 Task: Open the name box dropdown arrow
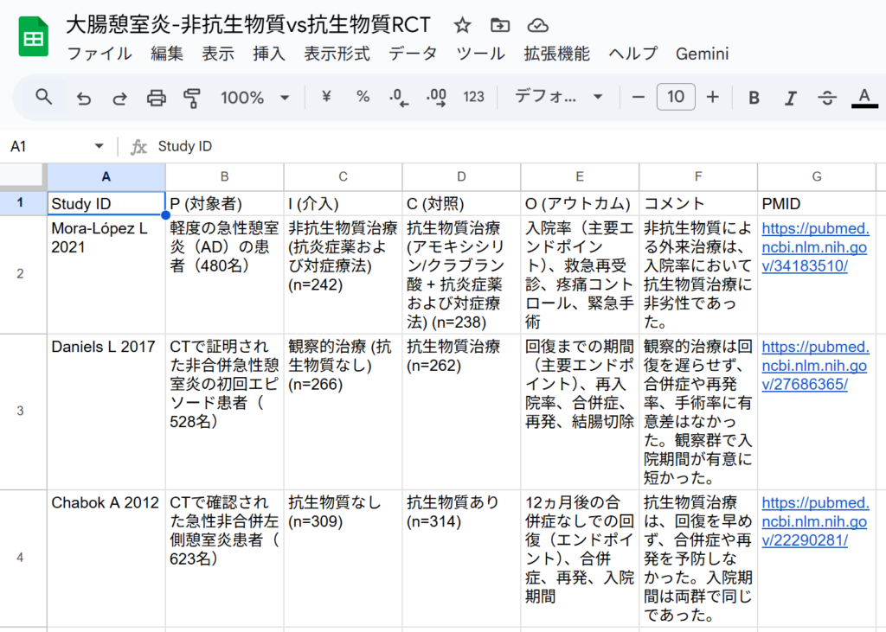click(99, 147)
